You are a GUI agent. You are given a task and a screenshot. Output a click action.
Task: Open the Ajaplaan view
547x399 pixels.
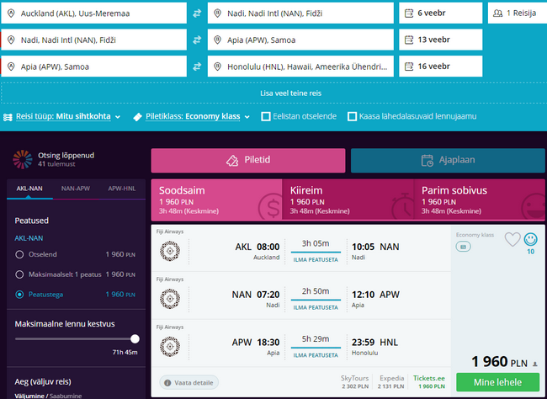(x=448, y=160)
